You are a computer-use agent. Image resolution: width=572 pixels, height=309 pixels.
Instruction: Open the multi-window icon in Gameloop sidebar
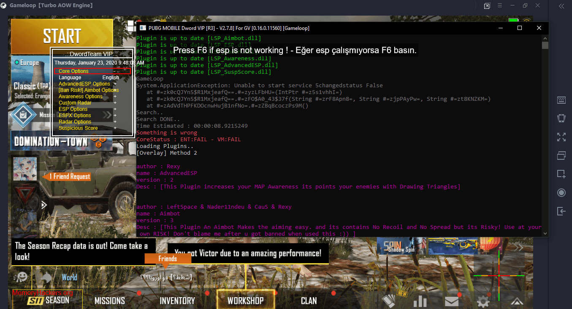pyautogui.click(x=561, y=155)
